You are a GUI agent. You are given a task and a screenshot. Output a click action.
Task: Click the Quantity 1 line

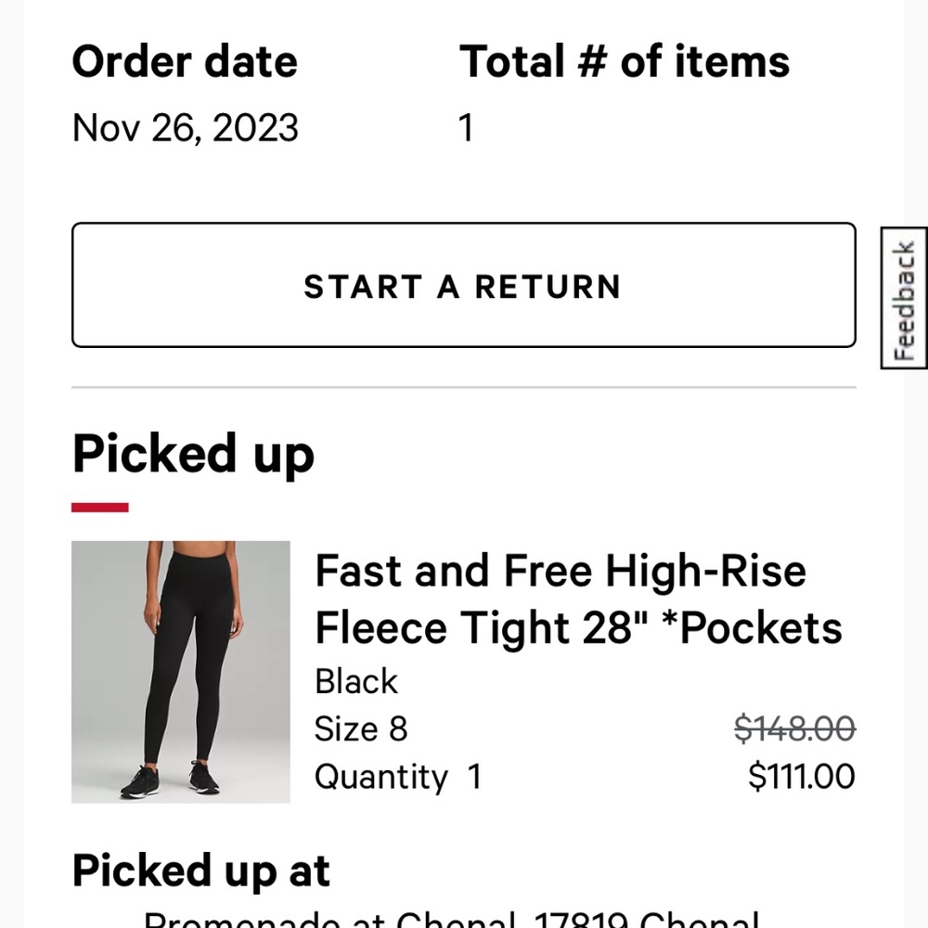397,776
